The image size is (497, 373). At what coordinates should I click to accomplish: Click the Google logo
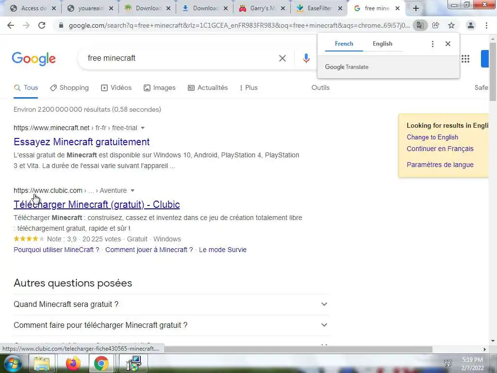pos(34,59)
